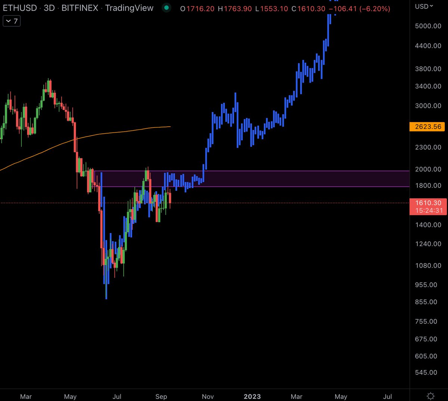Click the 1080.00 price axis label

(428, 265)
